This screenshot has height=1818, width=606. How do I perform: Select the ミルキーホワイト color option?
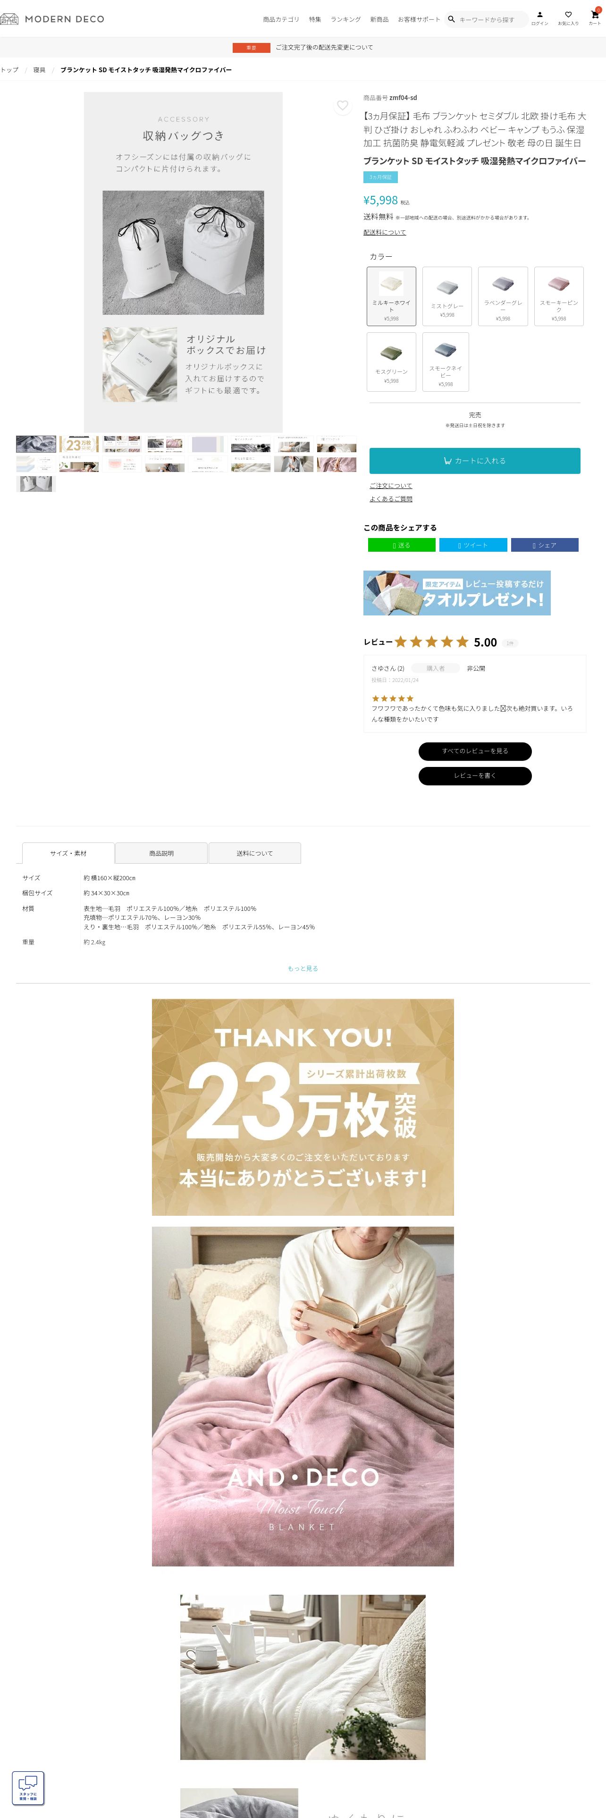(392, 296)
